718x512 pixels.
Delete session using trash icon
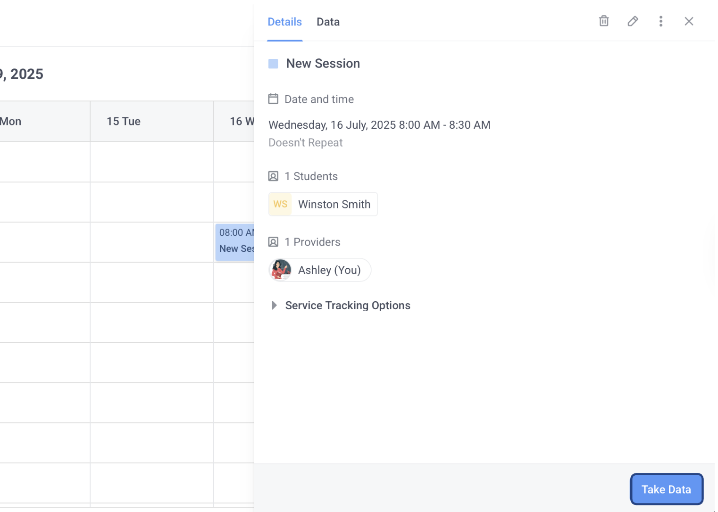(x=604, y=21)
